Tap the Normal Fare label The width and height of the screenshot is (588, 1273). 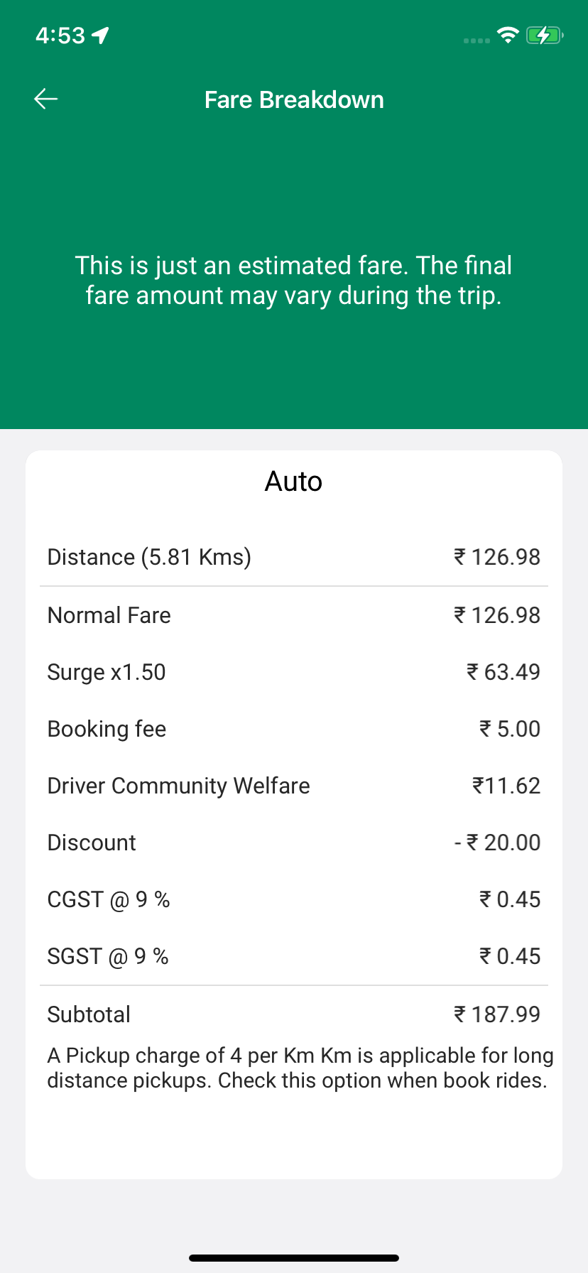click(x=109, y=615)
